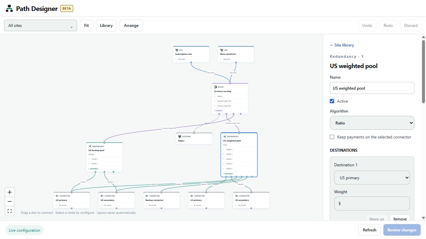The height and width of the screenshot is (239, 426).
Task: Open the Algorithm Ratio dropdown
Action: coord(372,123)
